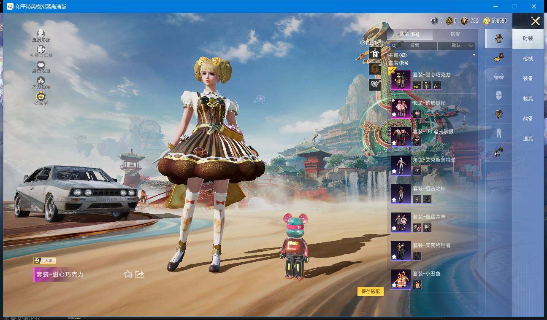
Task: Open 展示设置 eye icon
Action: point(41,65)
